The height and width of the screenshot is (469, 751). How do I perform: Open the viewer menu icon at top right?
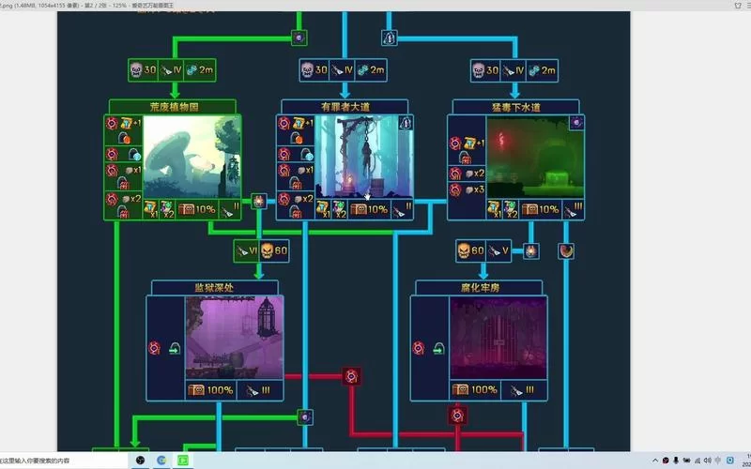coord(747,6)
